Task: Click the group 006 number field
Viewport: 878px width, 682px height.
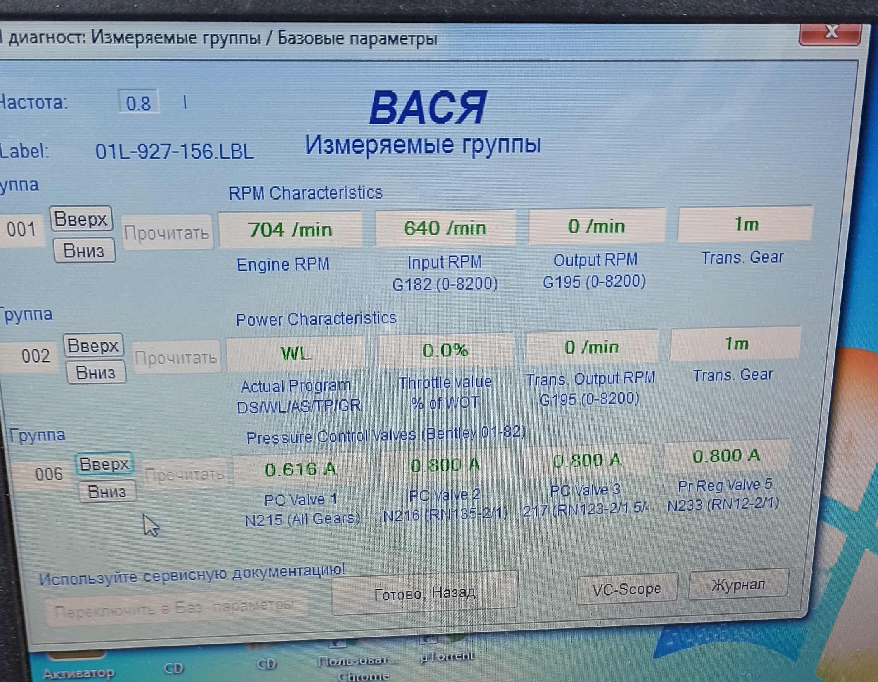Action: (x=49, y=474)
